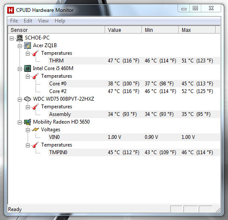This screenshot has height=220, width=228.
Task: Click Assembly max value 35 °C (95 °F)
Action: pyautogui.click(x=196, y=114)
